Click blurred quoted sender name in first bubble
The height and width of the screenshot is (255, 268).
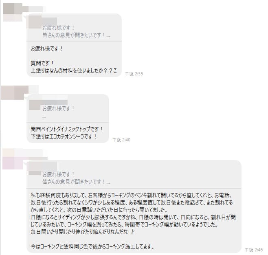pos(43,22)
